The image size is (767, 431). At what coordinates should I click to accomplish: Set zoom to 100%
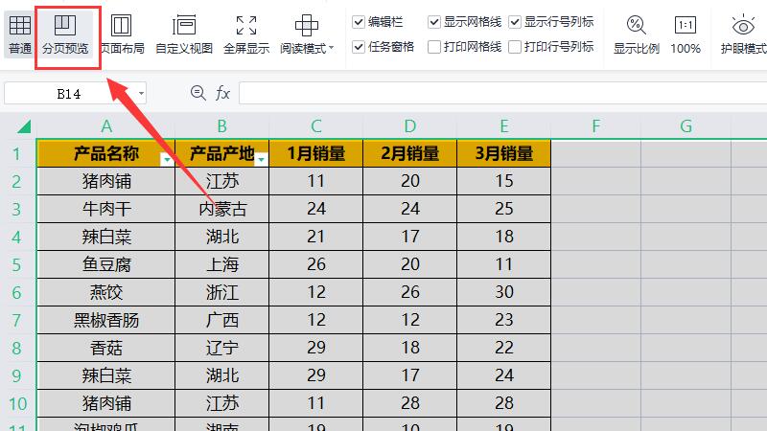pyautogui.click(x=685, y=34)
